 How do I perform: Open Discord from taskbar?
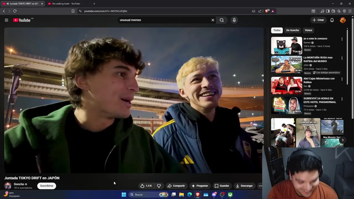[x=214, y=195]
